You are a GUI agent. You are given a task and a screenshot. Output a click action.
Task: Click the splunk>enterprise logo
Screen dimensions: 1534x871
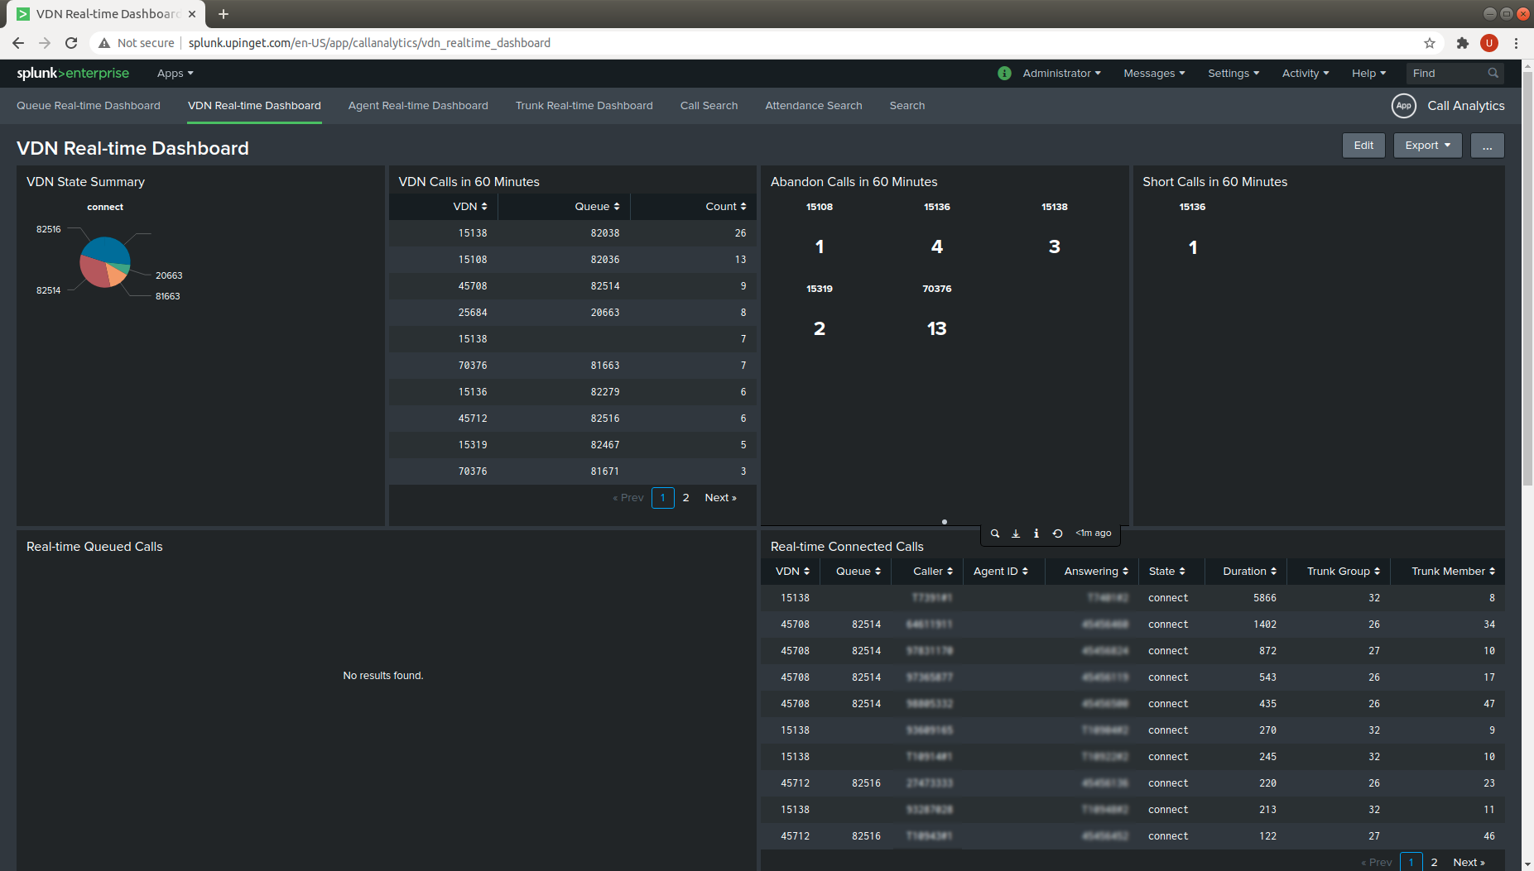click(73, 73)
